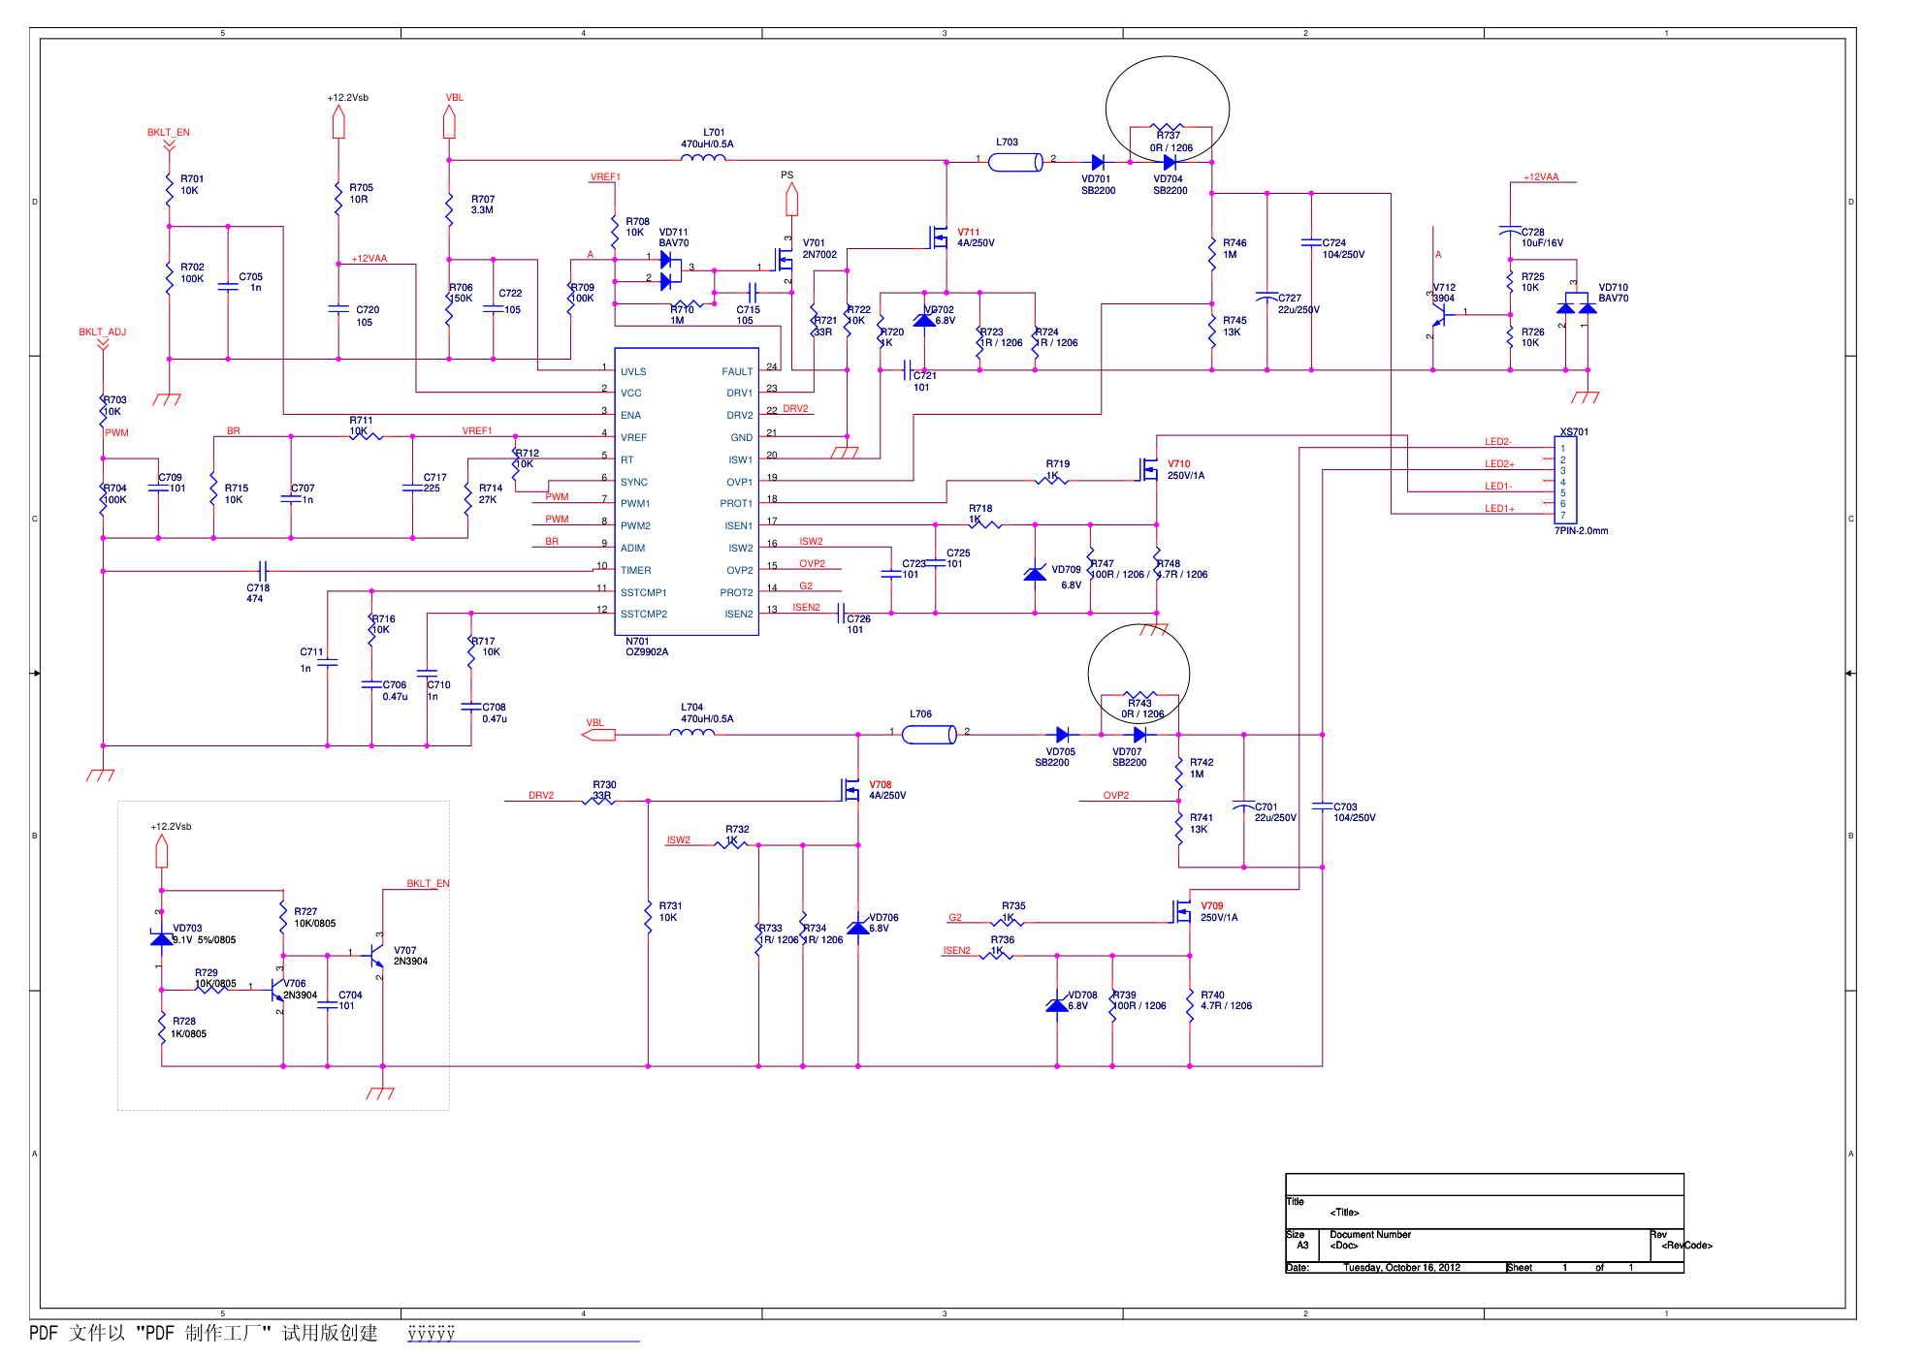Click the VD706 6.8V zener symbol
Image resolution: width=1924 pixels, height=1359 pixels.
pos(858,927)
